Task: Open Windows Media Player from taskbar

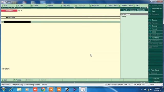Action: click(x=27, y=89)
